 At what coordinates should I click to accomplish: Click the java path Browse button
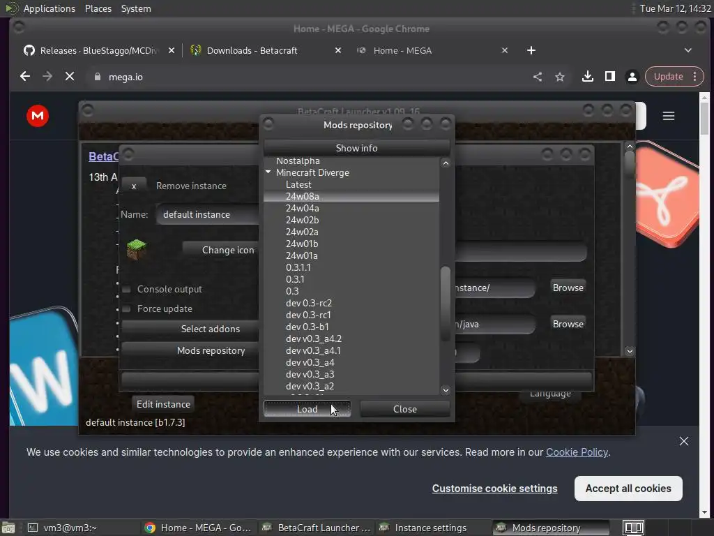[568, 324]
